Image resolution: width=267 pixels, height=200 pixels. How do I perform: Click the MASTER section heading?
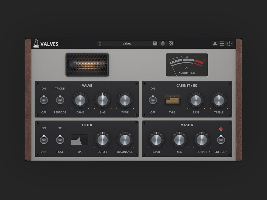tap(187, 125)
